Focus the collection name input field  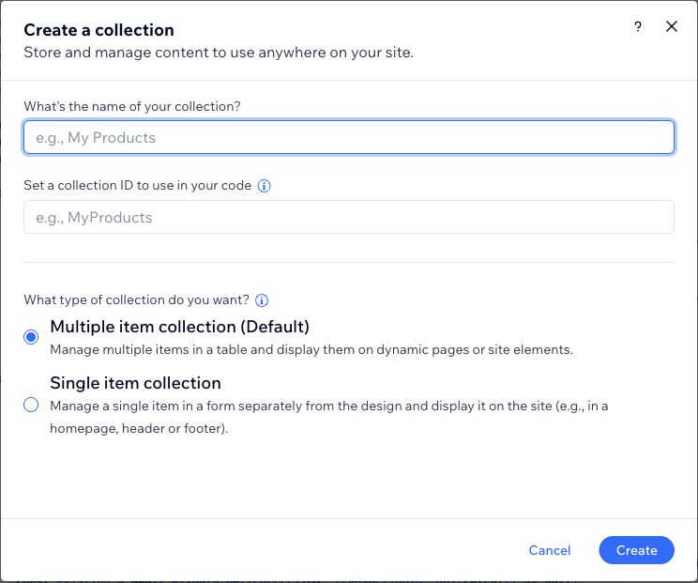click(x=349, y=137)
